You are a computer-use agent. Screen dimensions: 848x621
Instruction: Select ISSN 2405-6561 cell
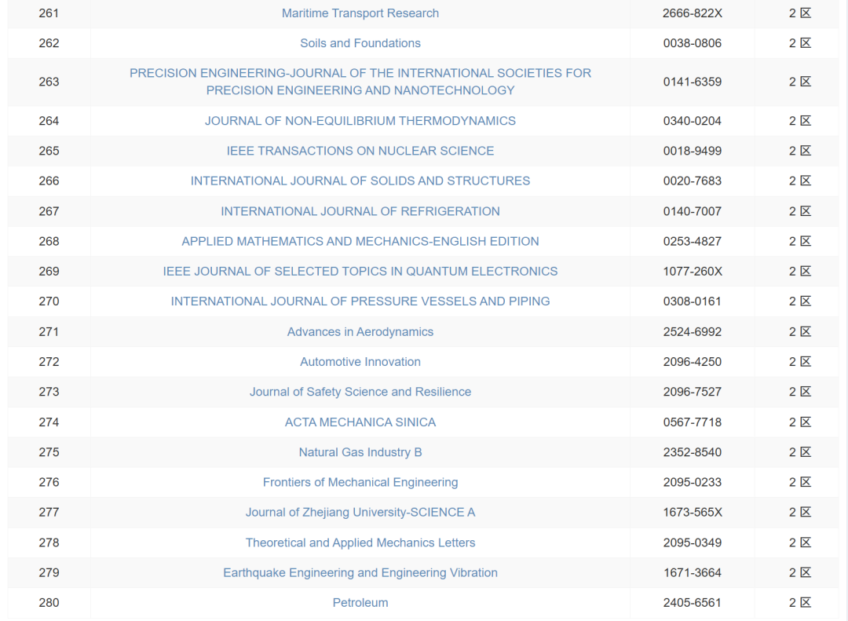pyautogui.click(x=693, y=603)
